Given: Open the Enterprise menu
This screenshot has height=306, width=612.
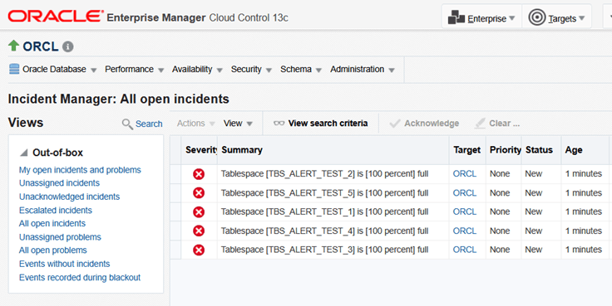Looking at the screenshot, I should (481, 17).
